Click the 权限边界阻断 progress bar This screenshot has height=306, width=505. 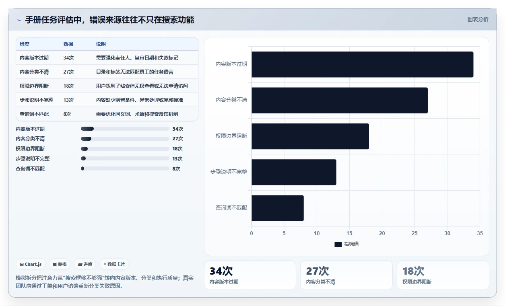pos(125,149)
